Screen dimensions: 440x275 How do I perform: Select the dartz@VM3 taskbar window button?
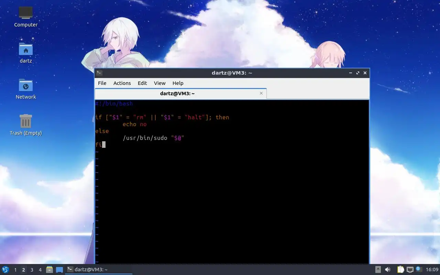99,269
